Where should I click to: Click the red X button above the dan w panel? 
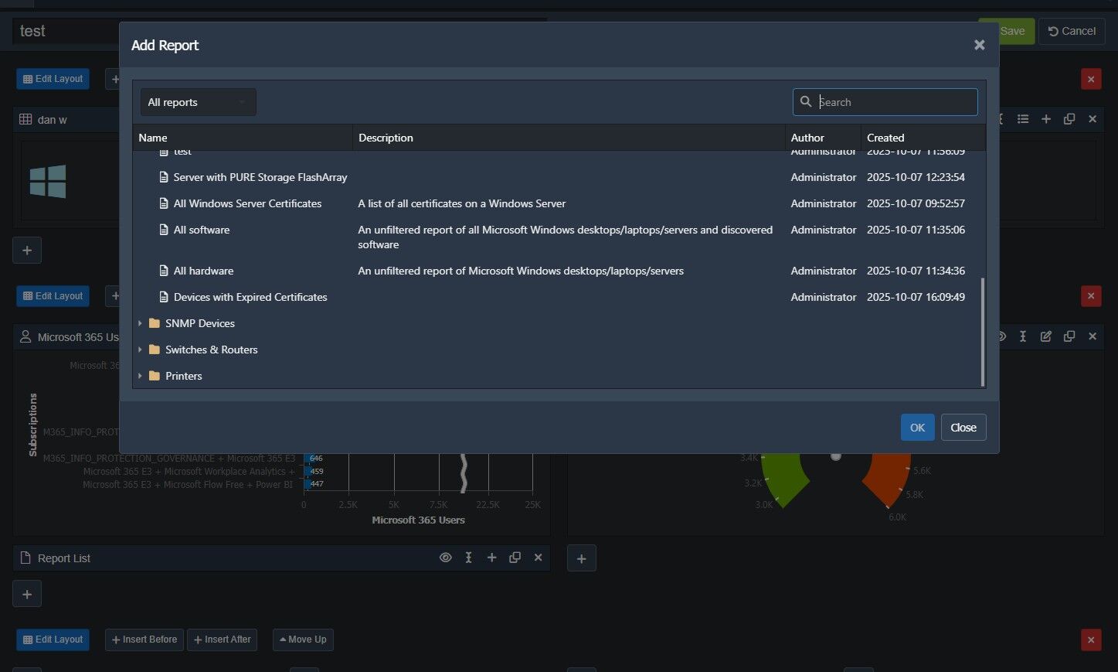point(1091,79)
